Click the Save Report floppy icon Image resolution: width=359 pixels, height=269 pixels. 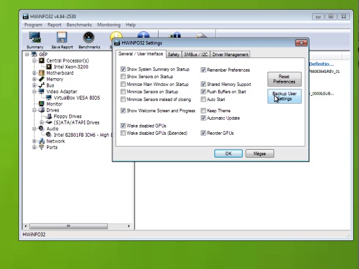[x=62, y=38]
